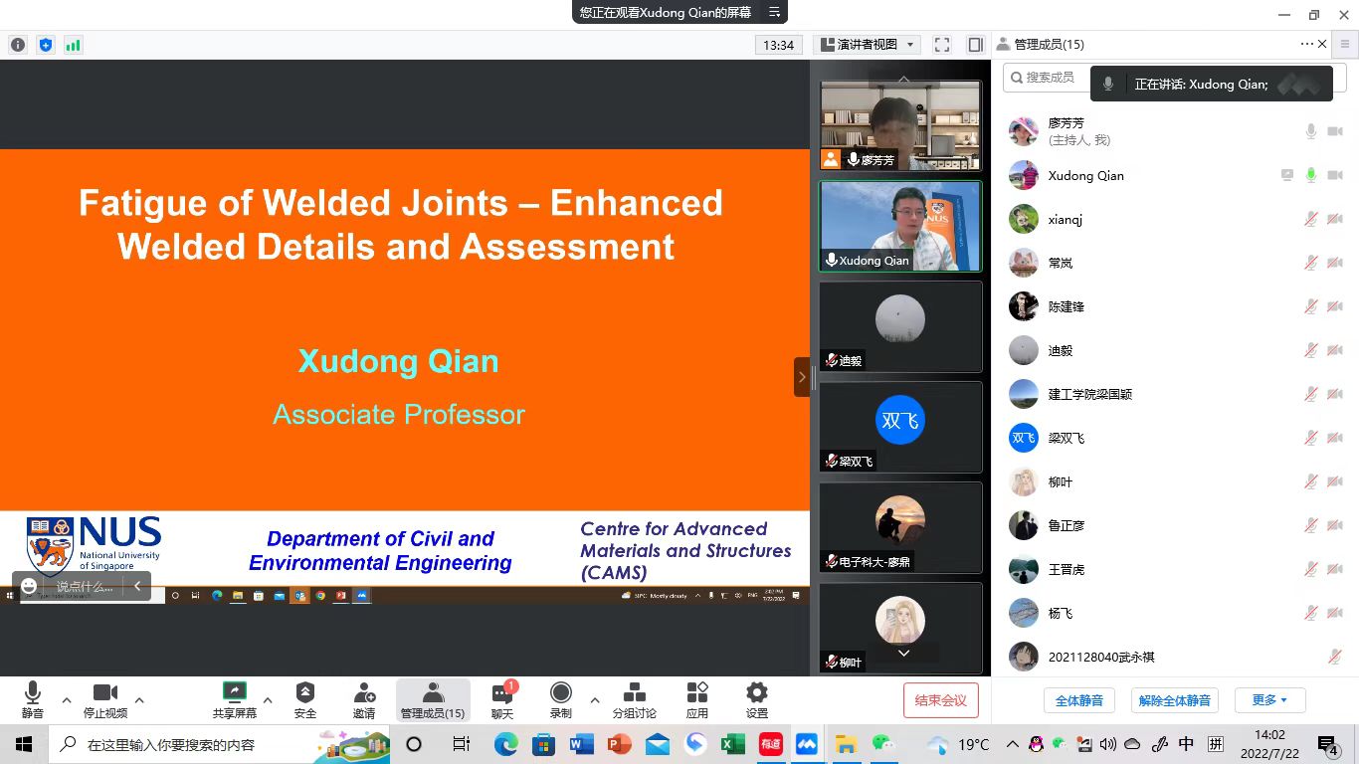Open the three-dots menu in members panel
Viewport: 1359px width, 764px height.
click(1306, 44)
